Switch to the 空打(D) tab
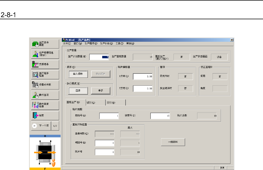The image size is (263, 170). pos(116,102)
